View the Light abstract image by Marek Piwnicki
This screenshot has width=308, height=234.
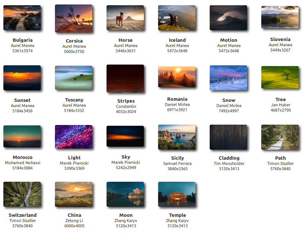[x=74, y=135]
